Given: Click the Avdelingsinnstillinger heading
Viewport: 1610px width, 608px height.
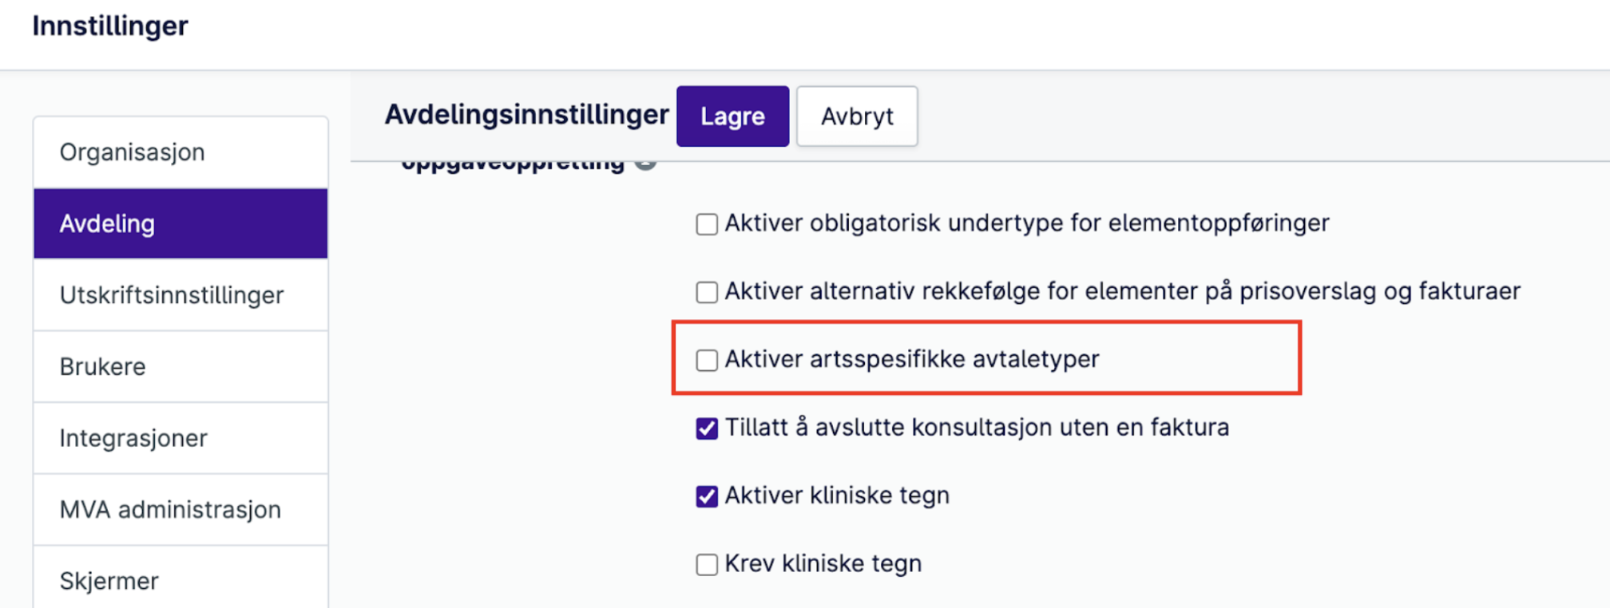Looking at the screenshot, I should click(526, 115).
